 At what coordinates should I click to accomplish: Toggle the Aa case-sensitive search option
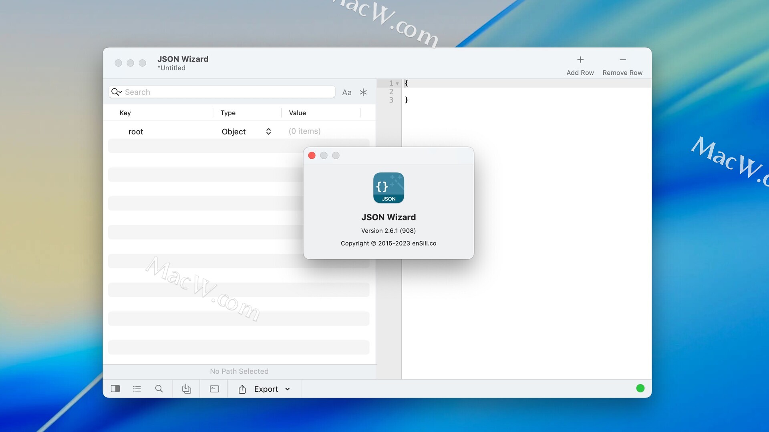tap(347, 92)
